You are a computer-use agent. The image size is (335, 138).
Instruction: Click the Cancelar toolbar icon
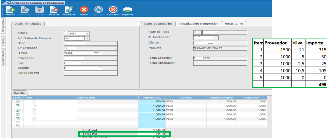click(x=113, y=10)
